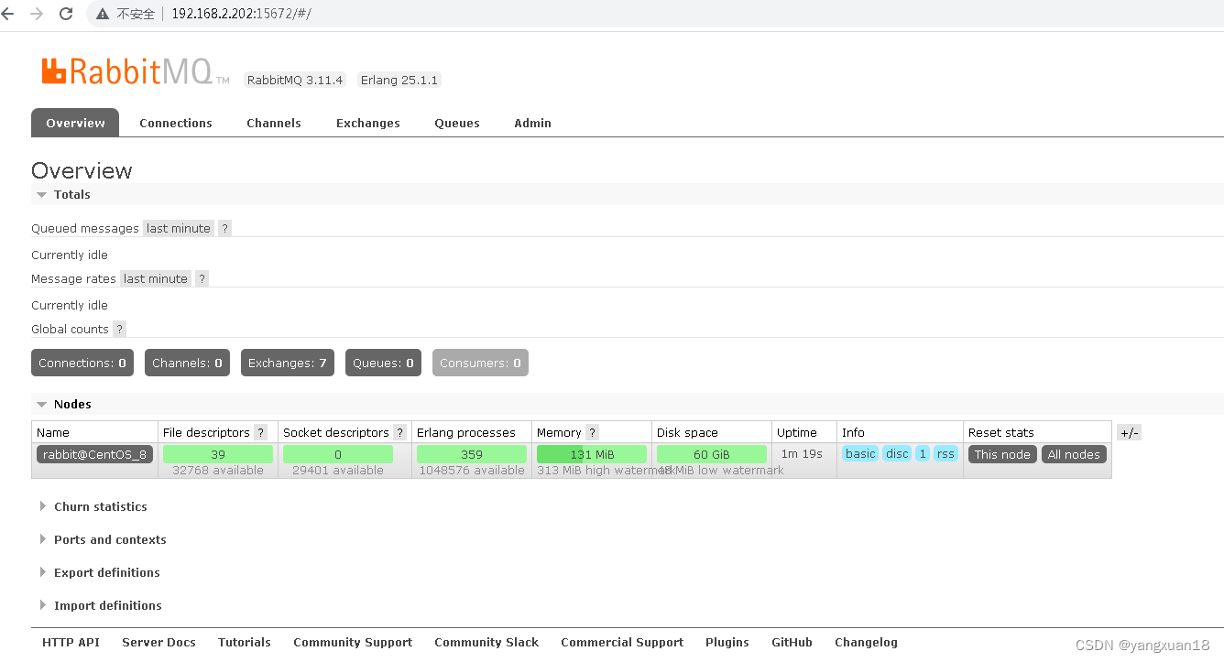
Task: Open Plugins footer link
Action: [x=727, y=643]
